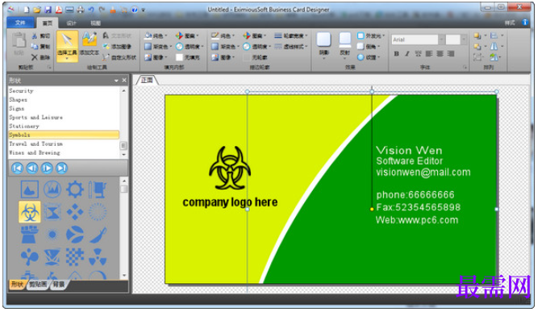Open the dash style dropdown
This screenshot has width=546, height=312.
click(x=291, y=46)
